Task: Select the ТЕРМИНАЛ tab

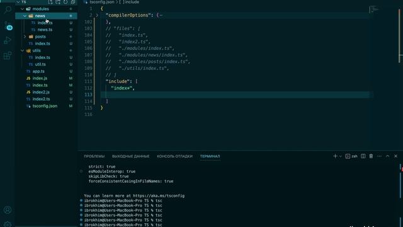Action: pyautogui.click(x=210, y=156)
